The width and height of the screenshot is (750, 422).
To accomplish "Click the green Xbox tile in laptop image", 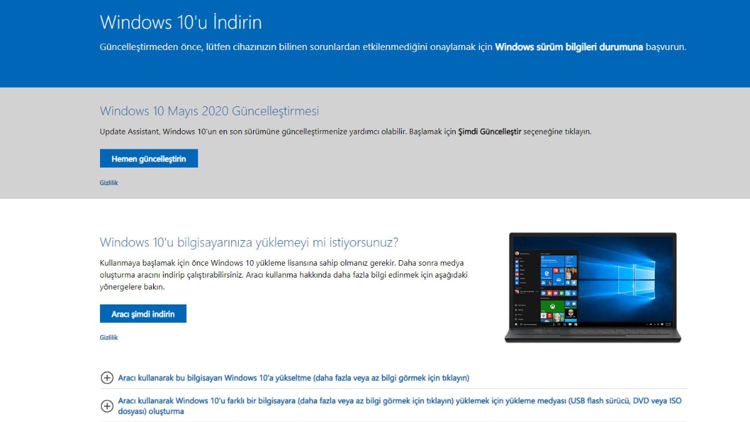I will pos(552,306).
